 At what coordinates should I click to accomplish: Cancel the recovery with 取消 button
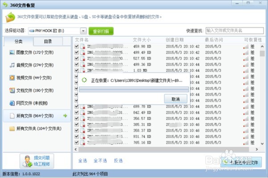[176, 99]
